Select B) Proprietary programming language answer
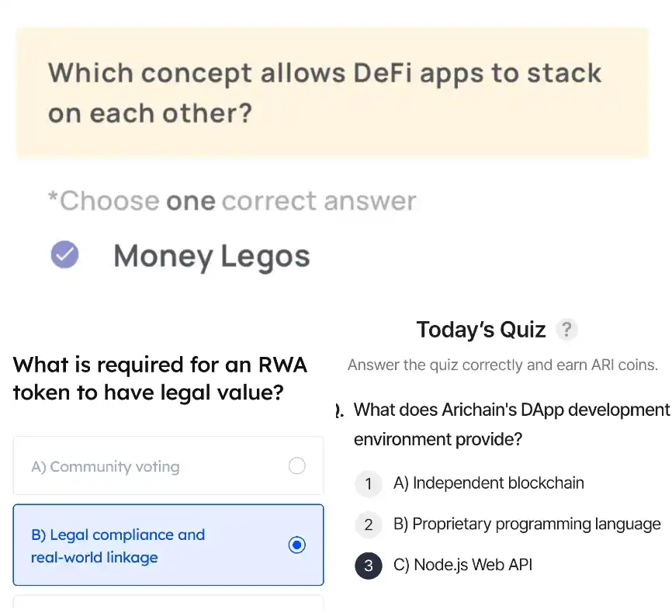This screenshot has height=616, width=672. pos(527,524)
